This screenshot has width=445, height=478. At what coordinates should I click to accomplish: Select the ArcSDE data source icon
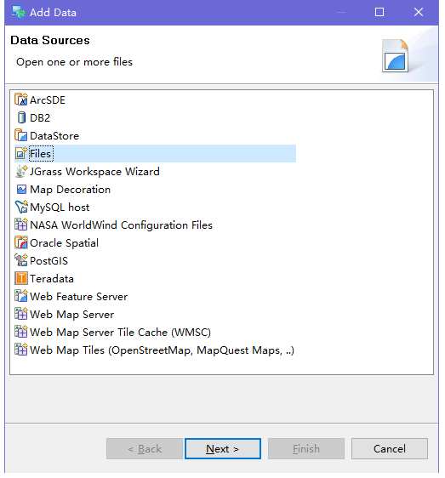(x=21, y=100)
